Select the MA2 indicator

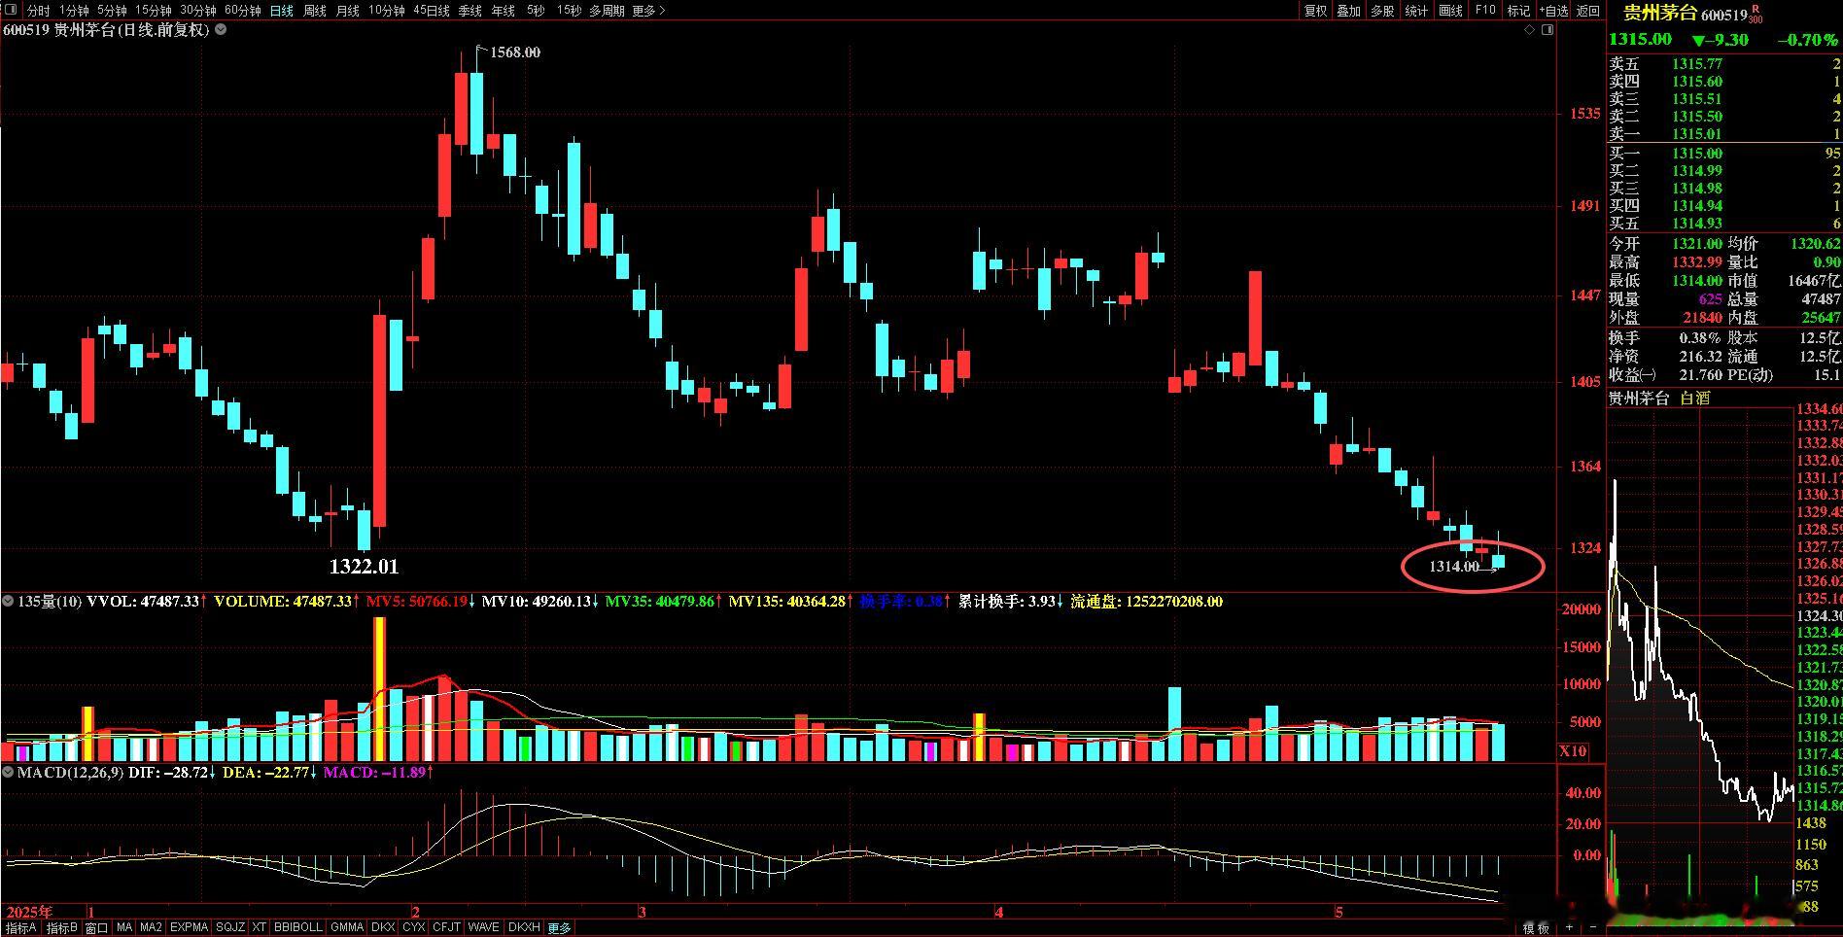[151, 928]
